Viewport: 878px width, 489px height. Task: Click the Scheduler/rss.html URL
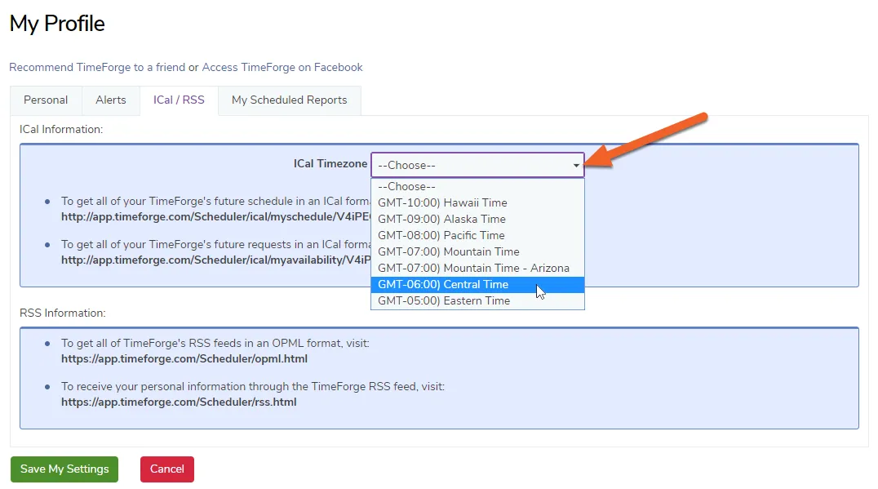[x=179, y=402]
